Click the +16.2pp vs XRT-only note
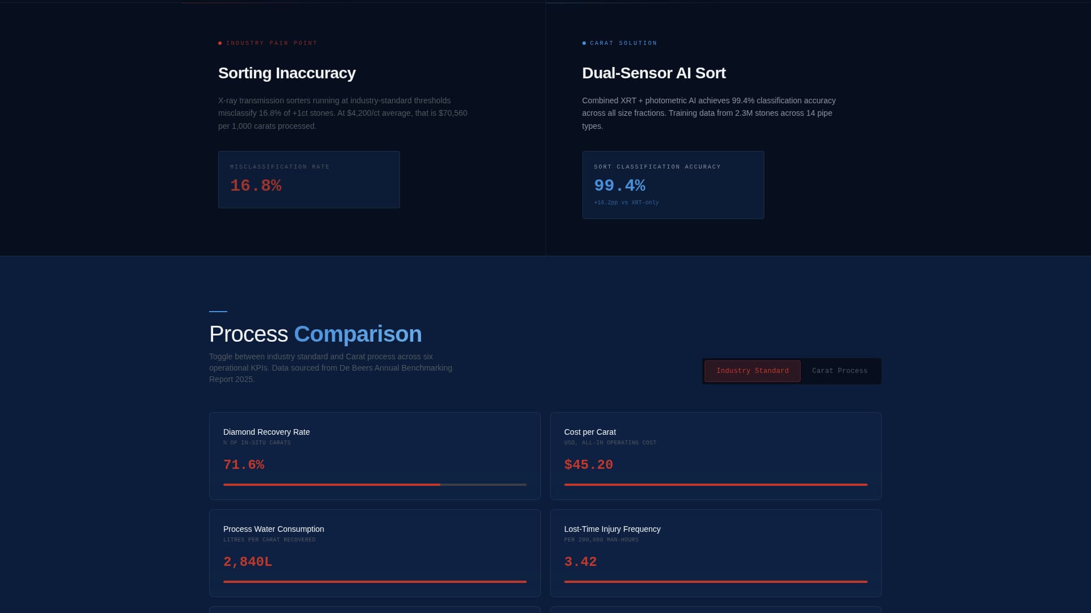The width and height of the screenshot is (1091, 613). (626, 202)
